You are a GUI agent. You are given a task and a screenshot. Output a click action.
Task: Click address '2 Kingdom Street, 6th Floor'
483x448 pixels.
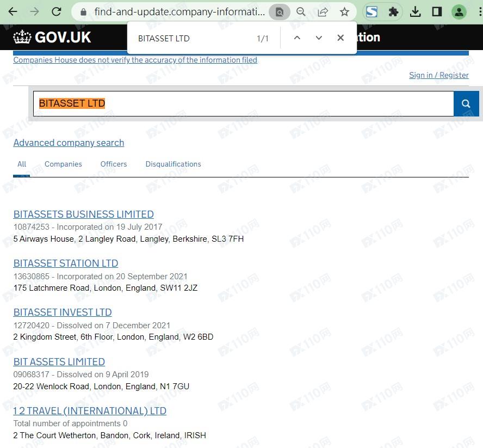coord(64,337)
